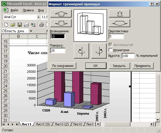Click the Print printer toolbar icon
Viewport: 161px width, 133px height.
(42, 25)
